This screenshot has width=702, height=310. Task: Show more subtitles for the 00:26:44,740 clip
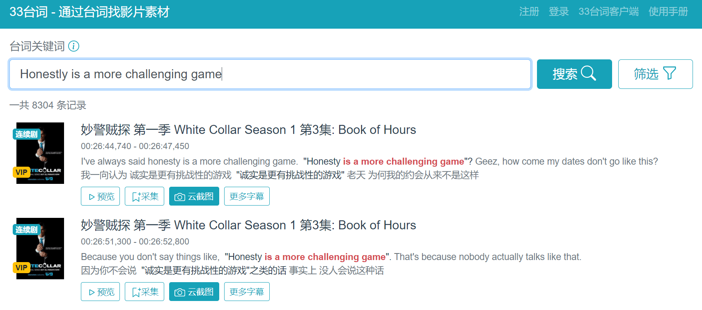click(247, 196)
